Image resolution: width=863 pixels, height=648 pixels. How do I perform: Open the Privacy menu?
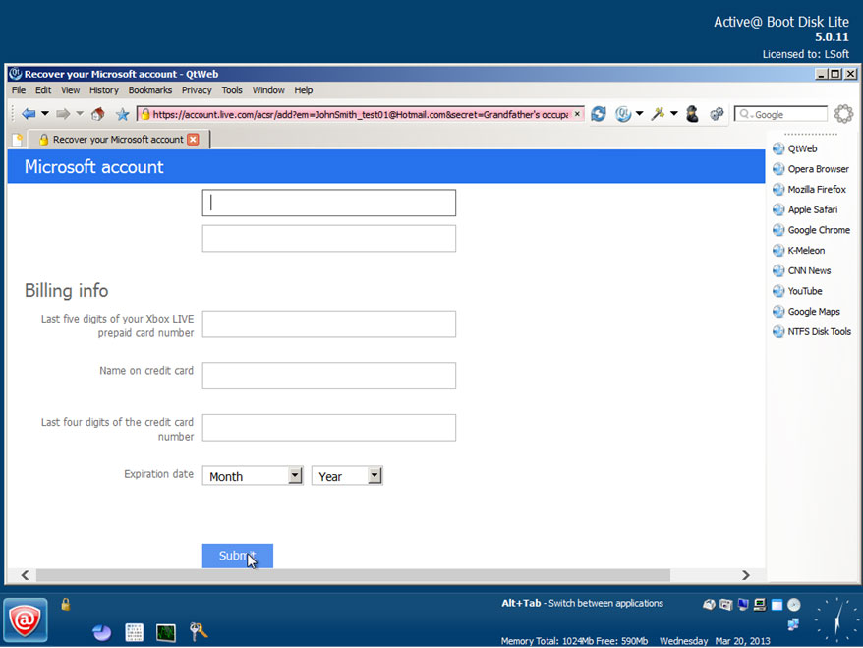[197, 90]
